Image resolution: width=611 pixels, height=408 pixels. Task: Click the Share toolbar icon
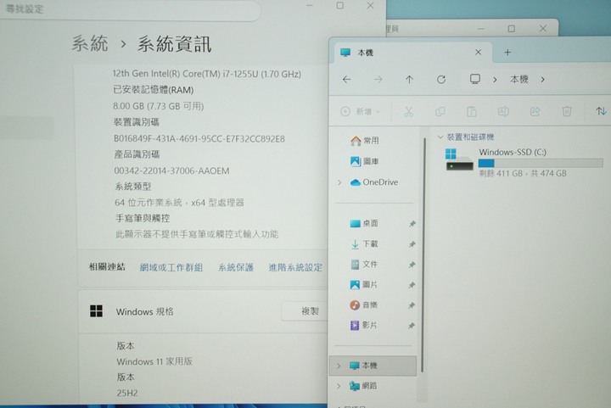[535, 112]
